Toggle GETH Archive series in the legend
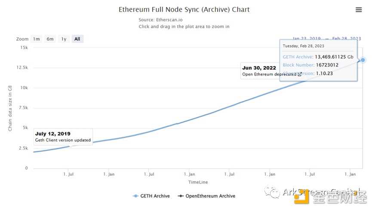The height and width of the screenshot is (209, 372). pos(151,196)
